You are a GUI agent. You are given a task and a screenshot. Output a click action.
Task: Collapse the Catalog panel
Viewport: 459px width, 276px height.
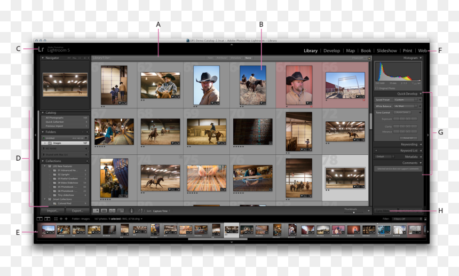point(43,113)
